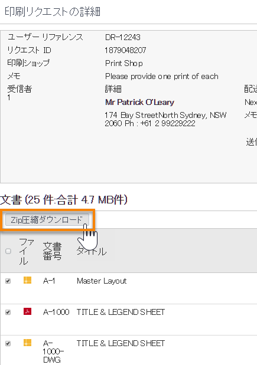
Task: Select document number A-1000
Action: pos(56,312)
